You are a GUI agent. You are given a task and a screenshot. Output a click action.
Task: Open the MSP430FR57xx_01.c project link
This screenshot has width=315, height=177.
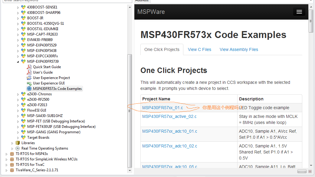(162, 108)
